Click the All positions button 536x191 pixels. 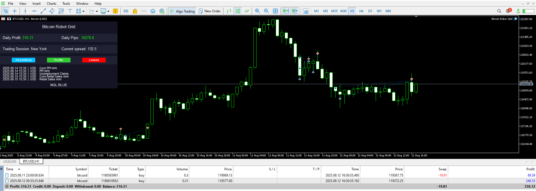pyautogui.click(x=23, y=60)
